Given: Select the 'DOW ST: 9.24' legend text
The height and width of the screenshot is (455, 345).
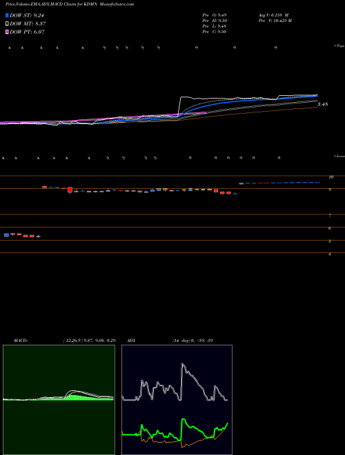Looking at the screenshot, I should [x=27, y=15].
